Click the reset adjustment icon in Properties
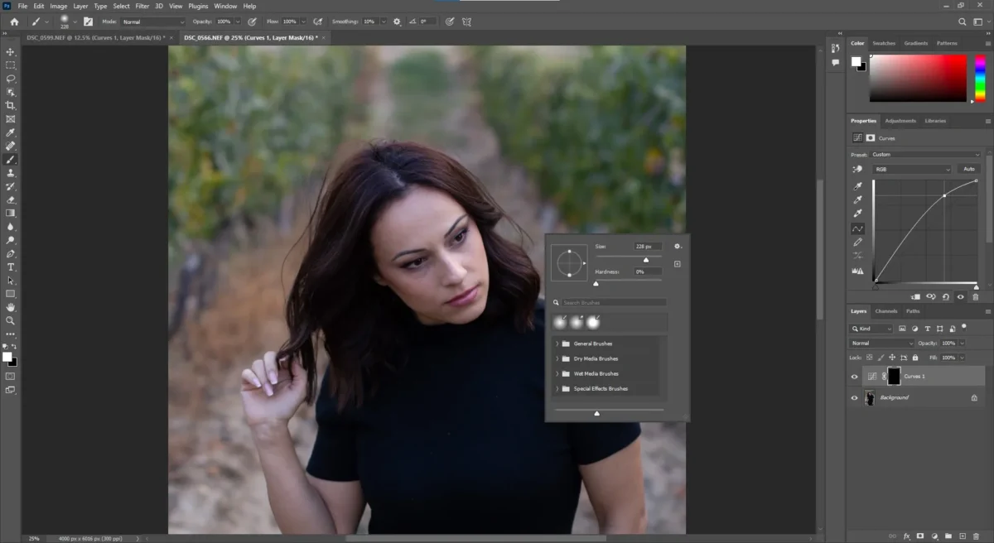 946,296
